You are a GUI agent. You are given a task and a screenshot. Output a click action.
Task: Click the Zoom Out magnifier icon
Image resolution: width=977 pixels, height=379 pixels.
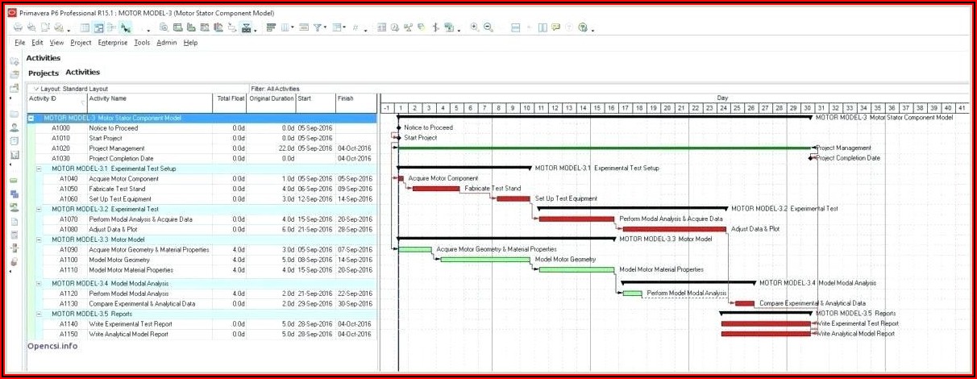(x=488, y=27)
